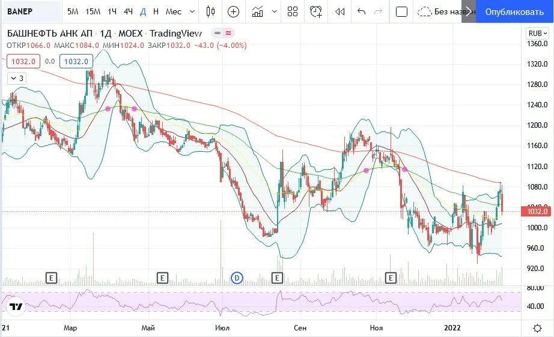The width and height of the screenshot is (554, 337).
Task: Undo the last chart action
Action: pyautogui.click(x=361, y=11)
